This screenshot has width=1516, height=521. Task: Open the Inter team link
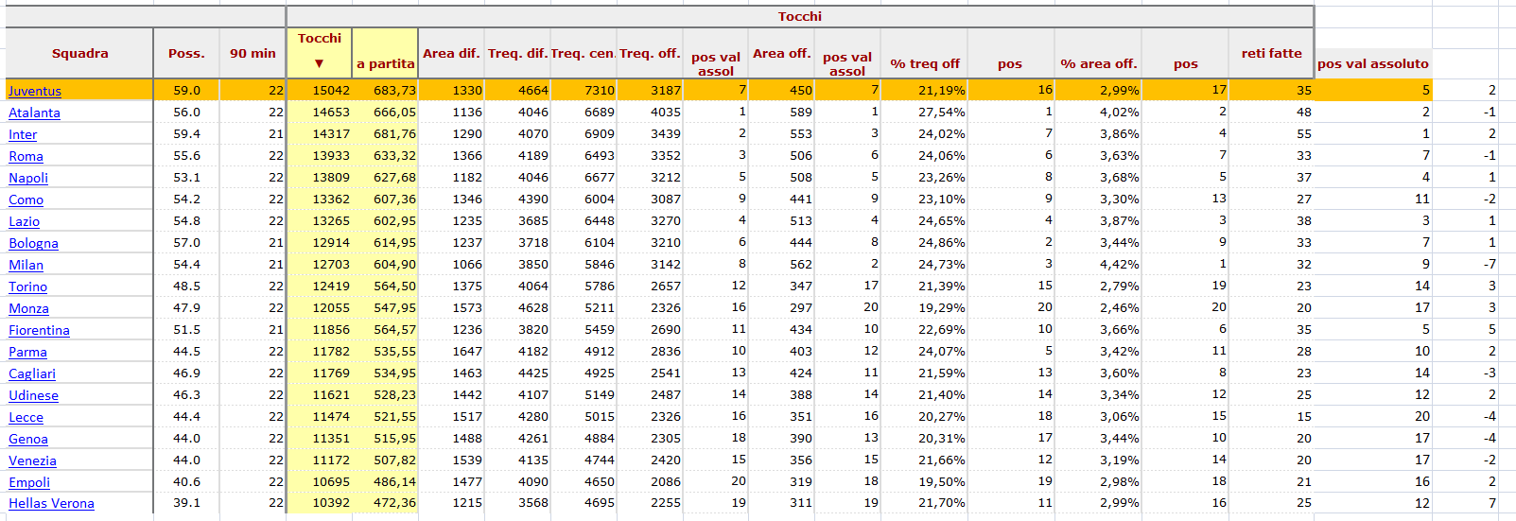(23, 134)
